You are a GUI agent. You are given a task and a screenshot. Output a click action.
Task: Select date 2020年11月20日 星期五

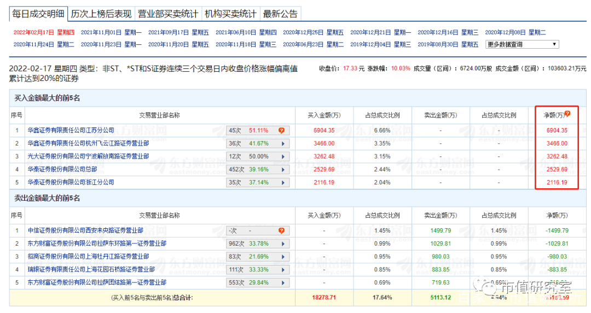tap(178, 44)
